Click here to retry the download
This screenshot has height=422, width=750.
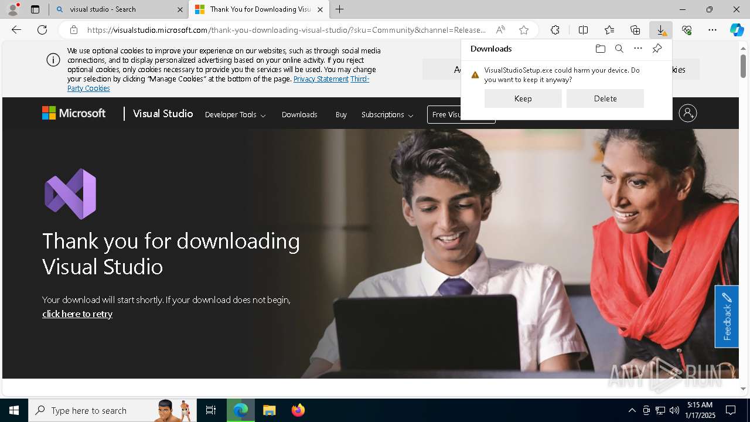click(77, 314)
